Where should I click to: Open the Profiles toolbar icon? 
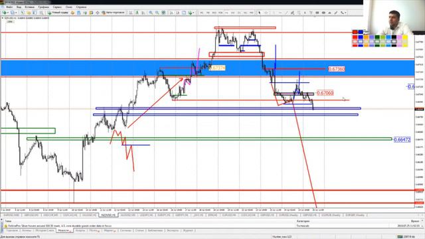pos(12,13)
